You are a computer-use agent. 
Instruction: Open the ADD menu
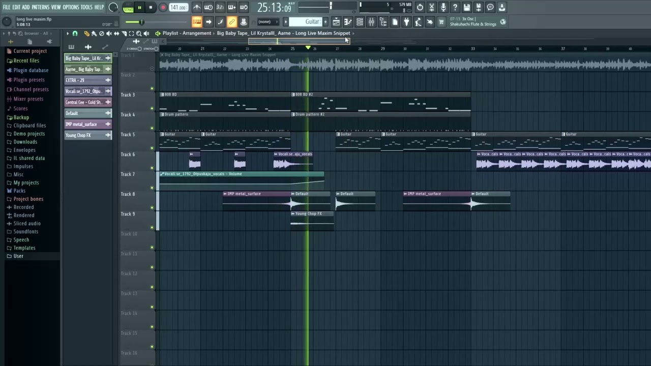pos(26,7)
